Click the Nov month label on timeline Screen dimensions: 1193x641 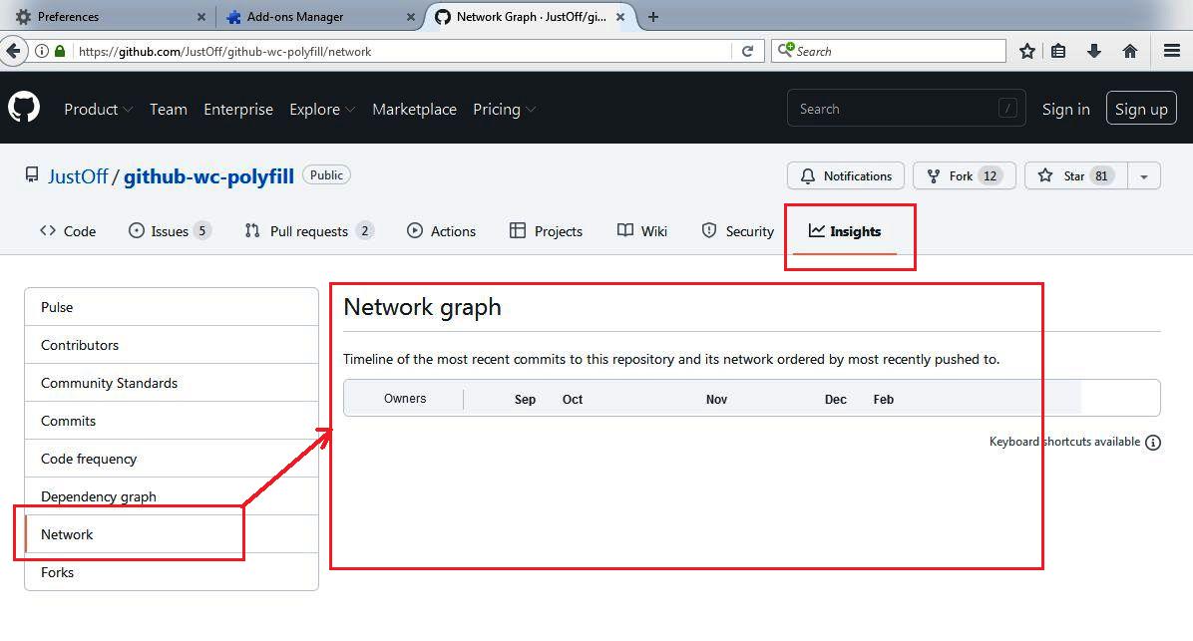tap(717, 399)
